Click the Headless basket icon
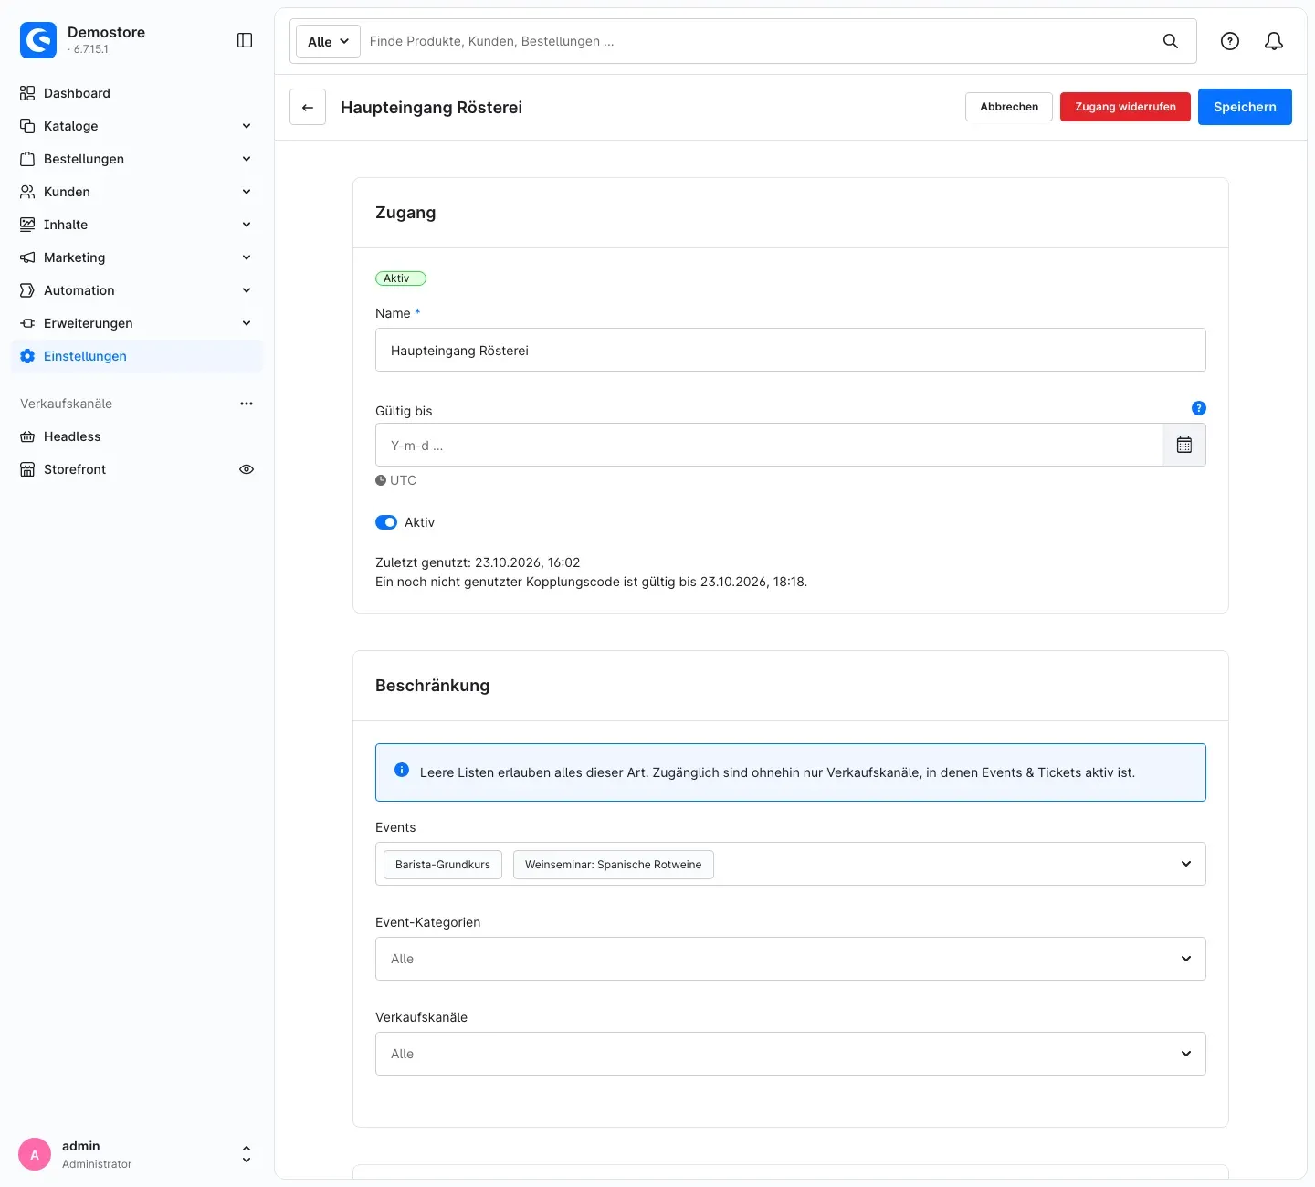The height and width of the screenshot is (1187, 1315). (27, 436)
